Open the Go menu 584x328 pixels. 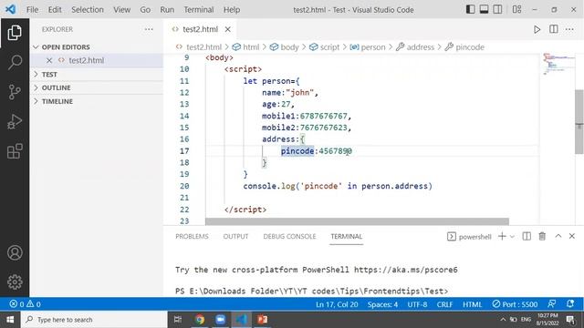coord(145,10)
